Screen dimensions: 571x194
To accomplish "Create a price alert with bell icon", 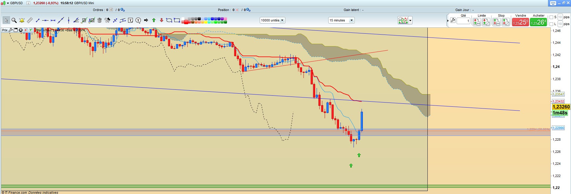I will pos(22,20).
